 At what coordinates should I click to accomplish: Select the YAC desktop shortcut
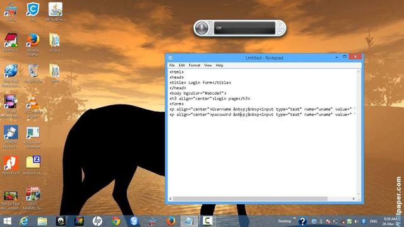[x=33, y=12]
